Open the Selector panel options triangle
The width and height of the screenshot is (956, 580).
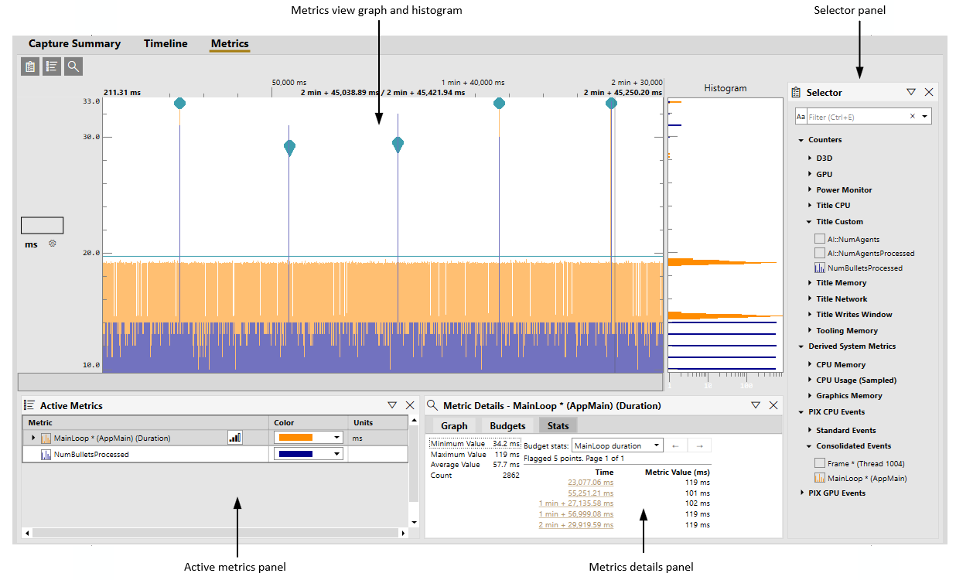coord(911,92)
